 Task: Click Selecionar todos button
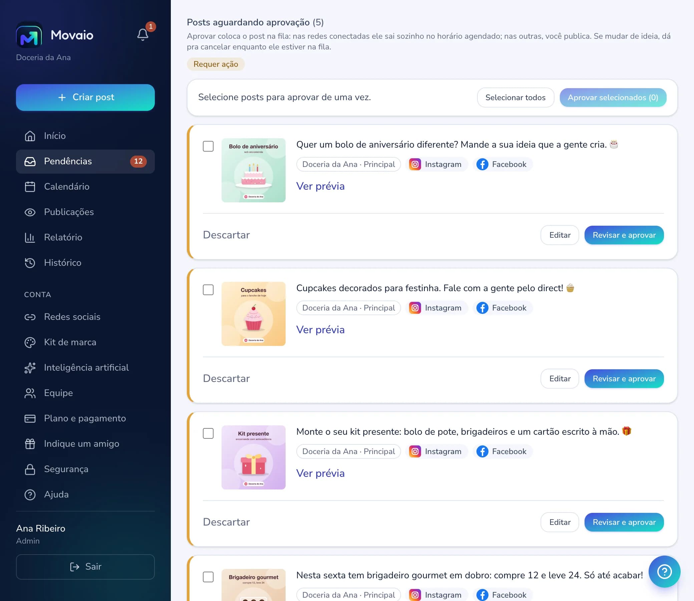[x=515, y=97]
